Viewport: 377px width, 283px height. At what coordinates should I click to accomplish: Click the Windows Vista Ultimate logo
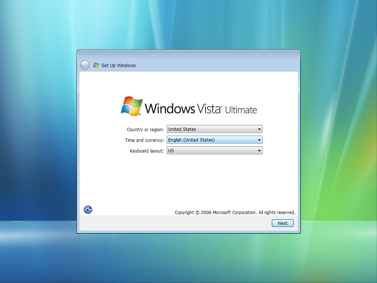pos(189,106)
